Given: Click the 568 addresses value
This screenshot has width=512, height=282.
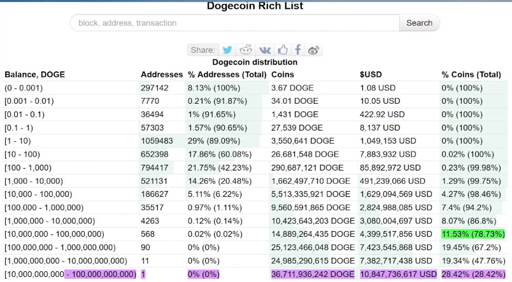Looking at the screenshot, I should 148,234.
